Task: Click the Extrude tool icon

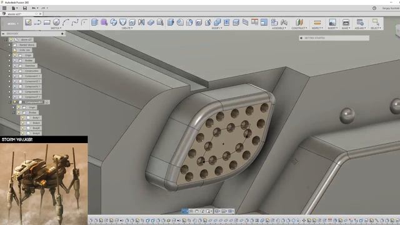Action: [94, 22]
